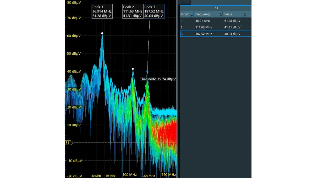Select the Peak 3 label box
This screenshot has height=178, width=316.
[154, 11]
